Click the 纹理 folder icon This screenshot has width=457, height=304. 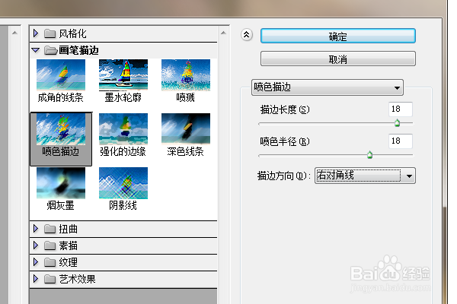pos(50,262)
